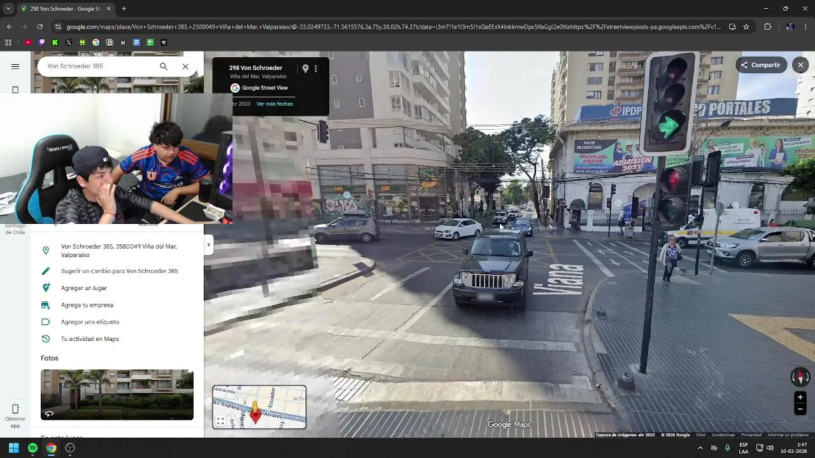The height and width of the screenshot is (458, 815).
Task: Open the Google bookmark
Action: tap(96, 43)
